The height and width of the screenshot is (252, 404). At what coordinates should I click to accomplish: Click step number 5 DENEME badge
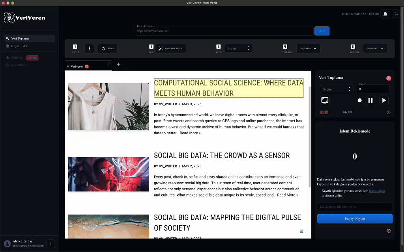(353, 46)
